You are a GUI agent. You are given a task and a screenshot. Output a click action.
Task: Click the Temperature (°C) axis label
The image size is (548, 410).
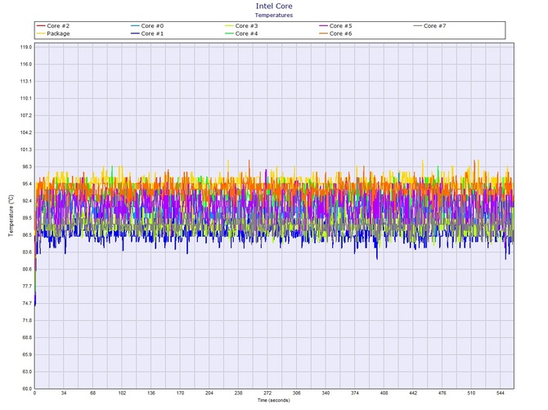(11, 216)
